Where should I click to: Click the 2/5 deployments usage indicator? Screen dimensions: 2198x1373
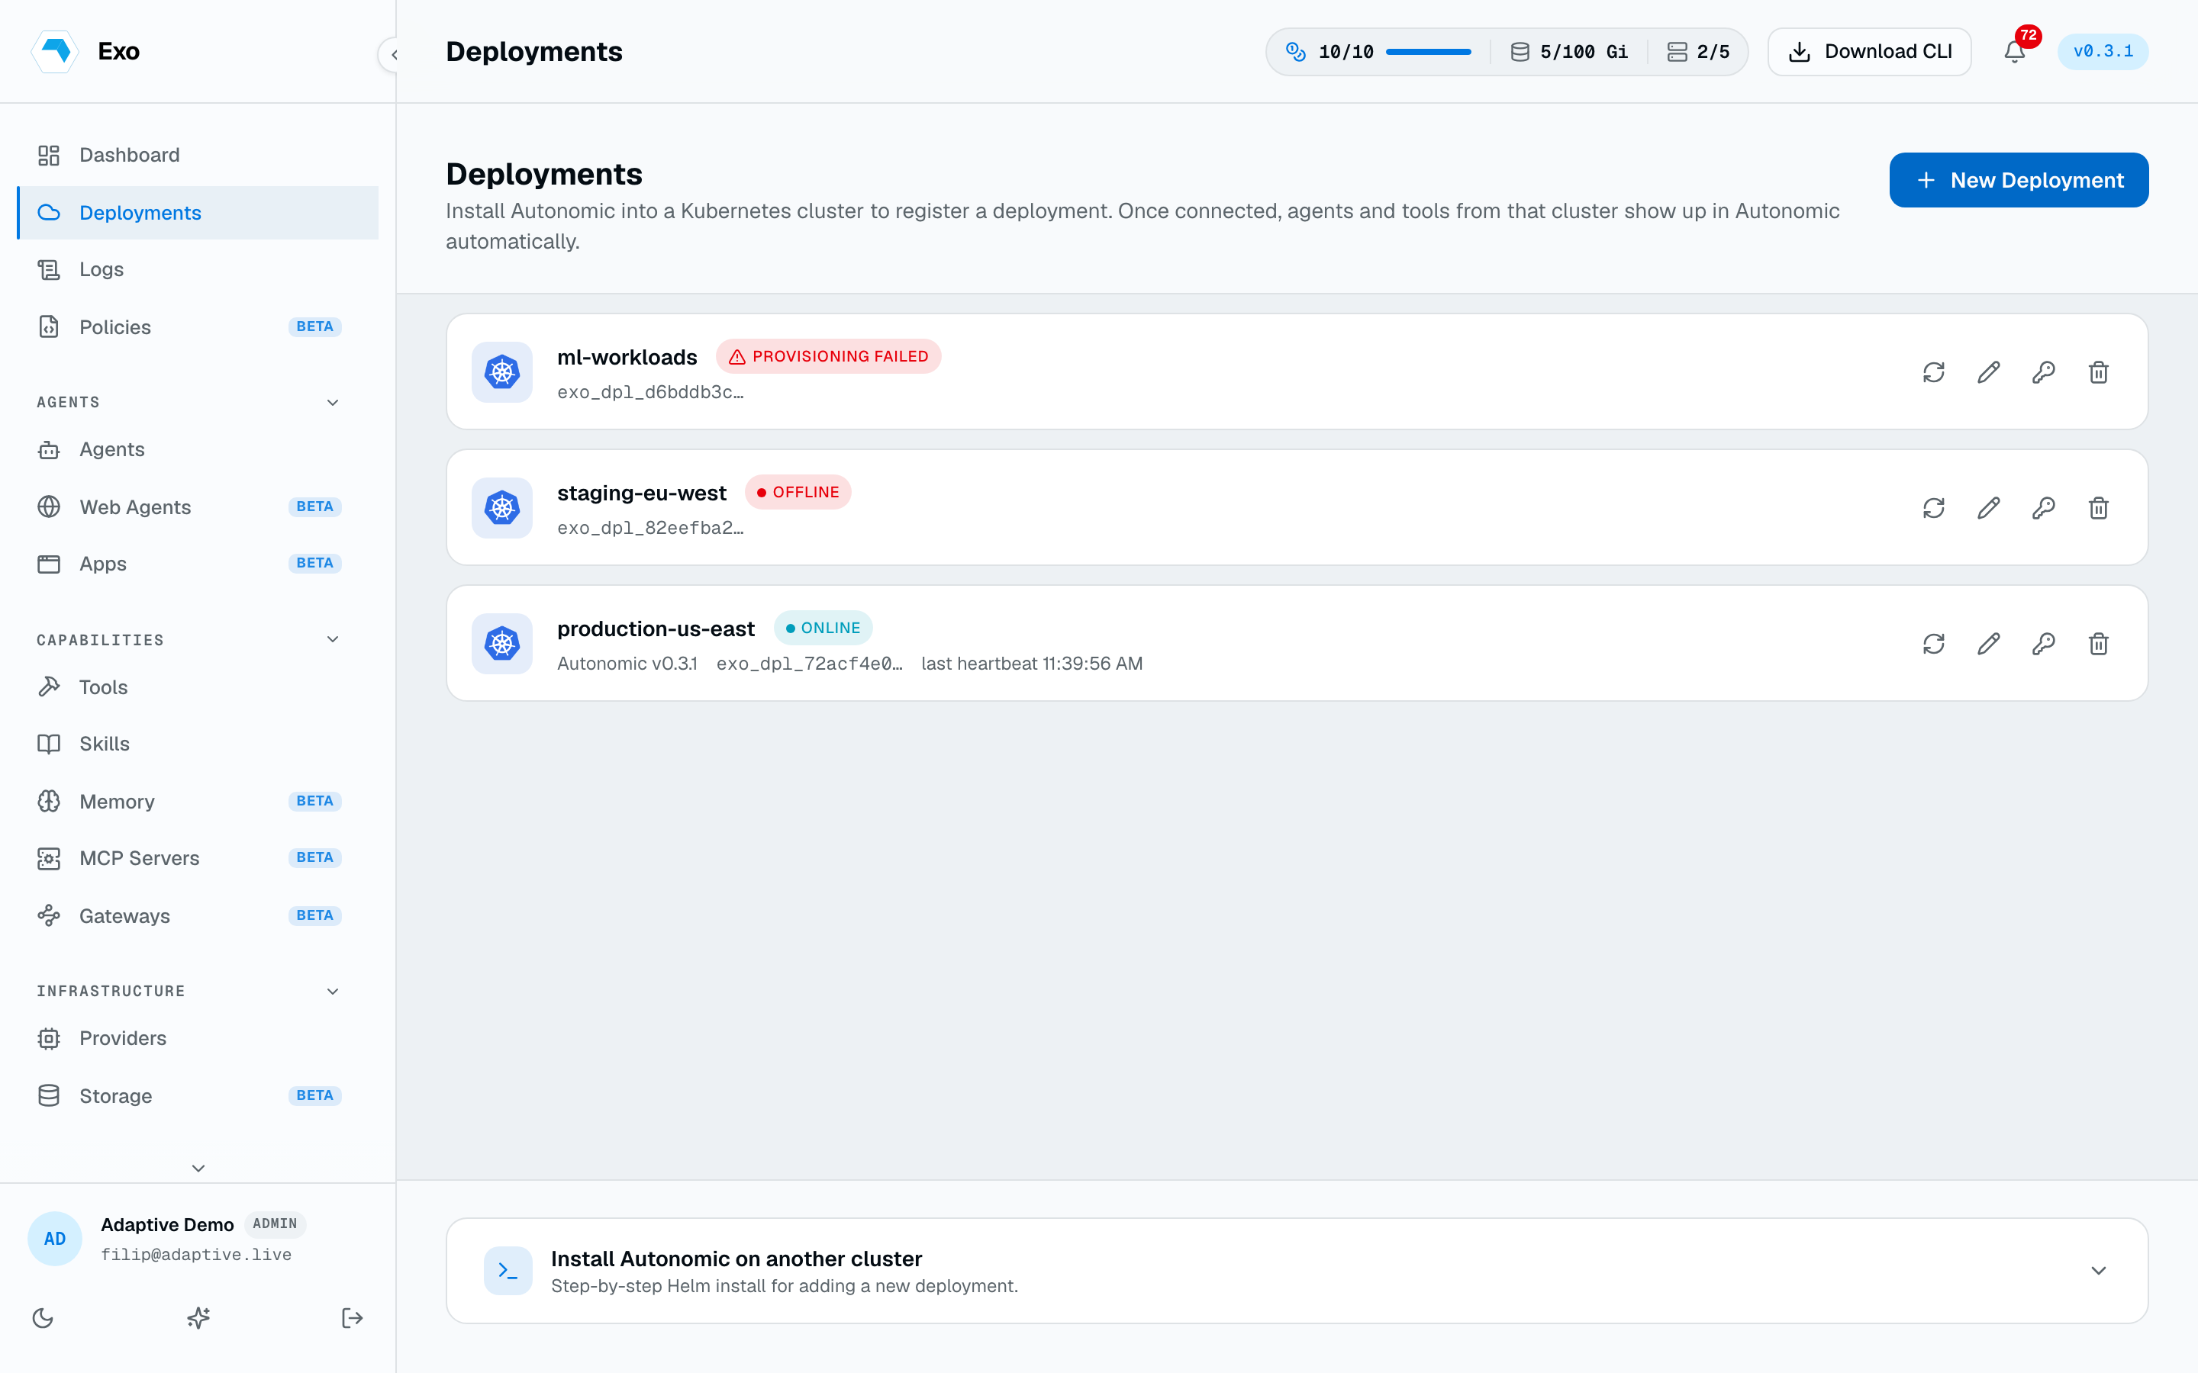1698,52
